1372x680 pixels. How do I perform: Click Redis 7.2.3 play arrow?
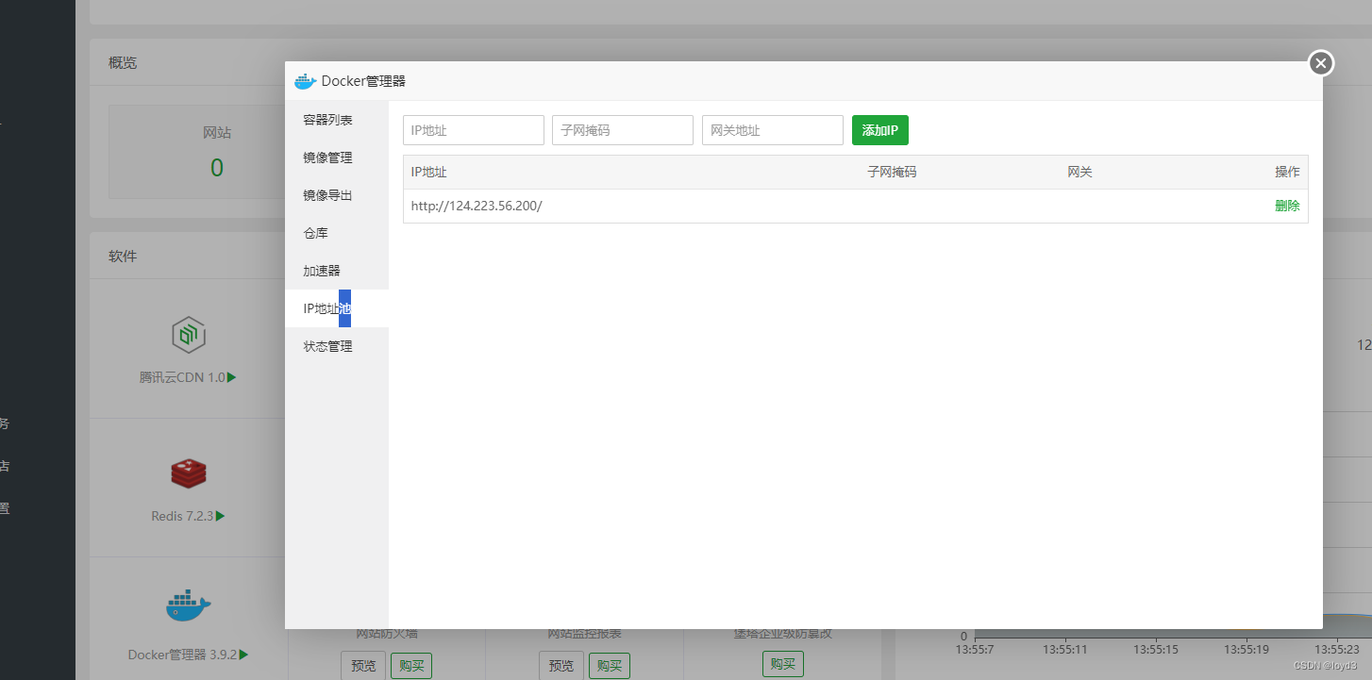(221, 516)
